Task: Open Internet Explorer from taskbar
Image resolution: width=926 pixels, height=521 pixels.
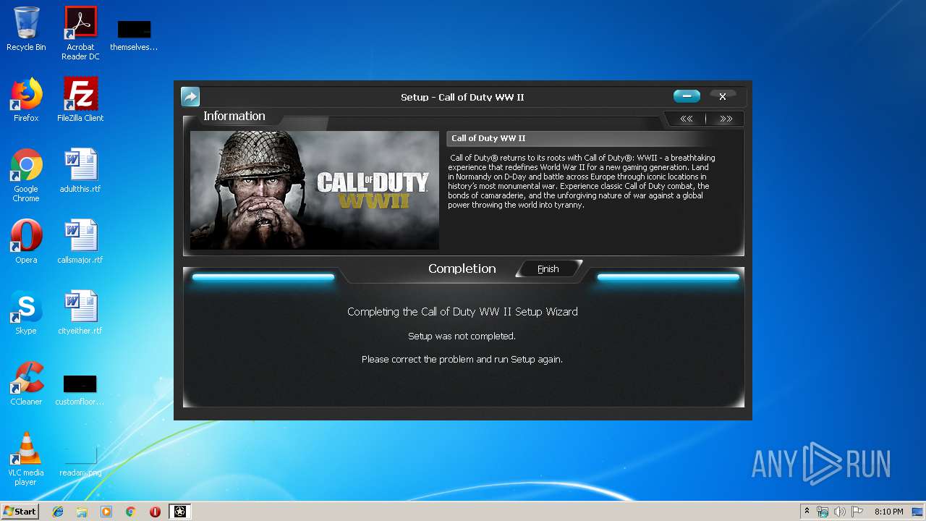Action: pyautogui.click(x=58, y=512)
